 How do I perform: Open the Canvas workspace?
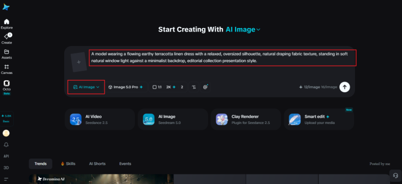pos(7,69)
